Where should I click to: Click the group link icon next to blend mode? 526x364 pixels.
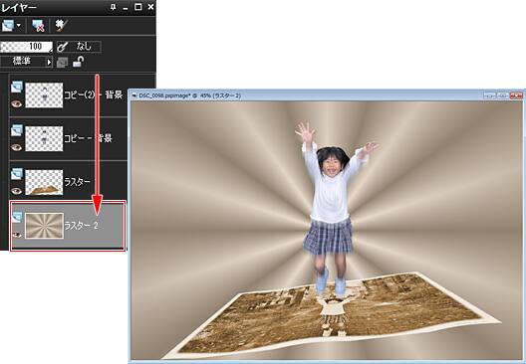point(63,63)
